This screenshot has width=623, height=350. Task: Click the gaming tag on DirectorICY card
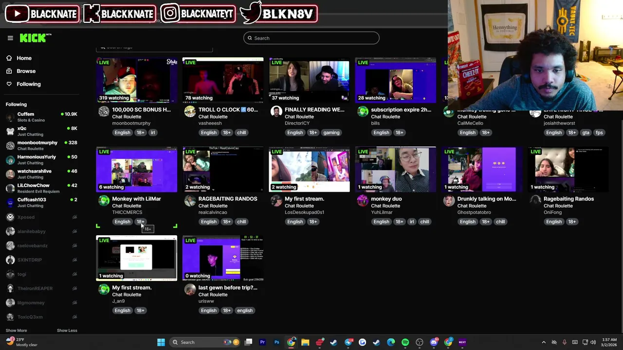click(331, 133)
